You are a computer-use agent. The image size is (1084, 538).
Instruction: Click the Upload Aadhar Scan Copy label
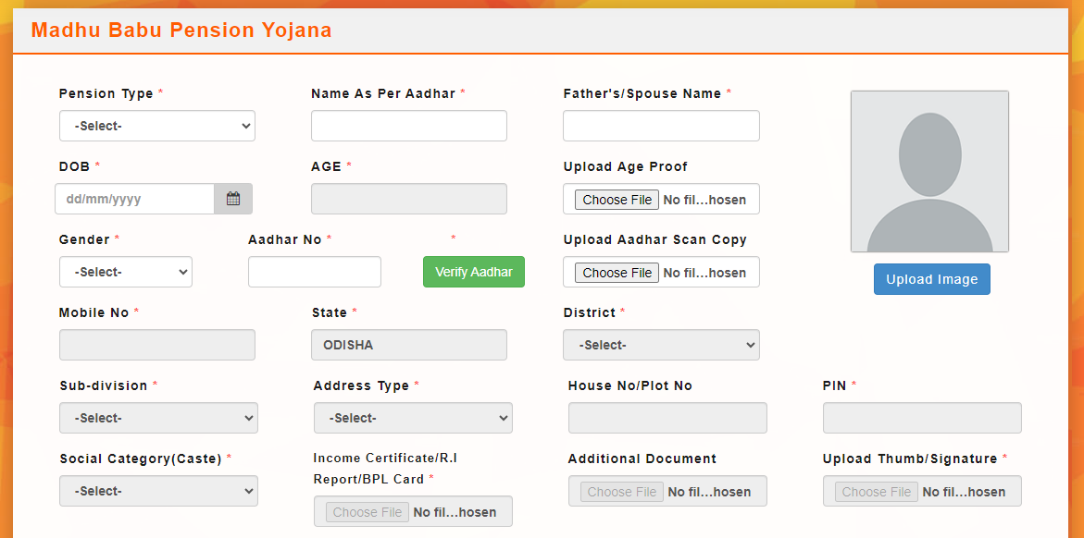[654, 239]
